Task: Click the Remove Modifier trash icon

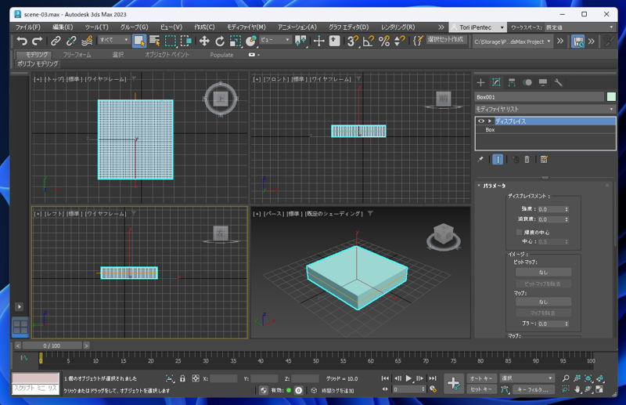Action: click(527, 159)
